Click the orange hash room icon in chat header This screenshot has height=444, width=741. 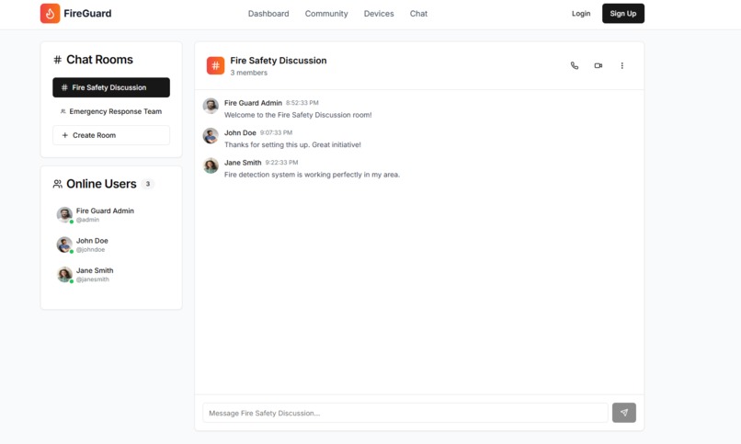pyautogui.click(x=215, y=65)
